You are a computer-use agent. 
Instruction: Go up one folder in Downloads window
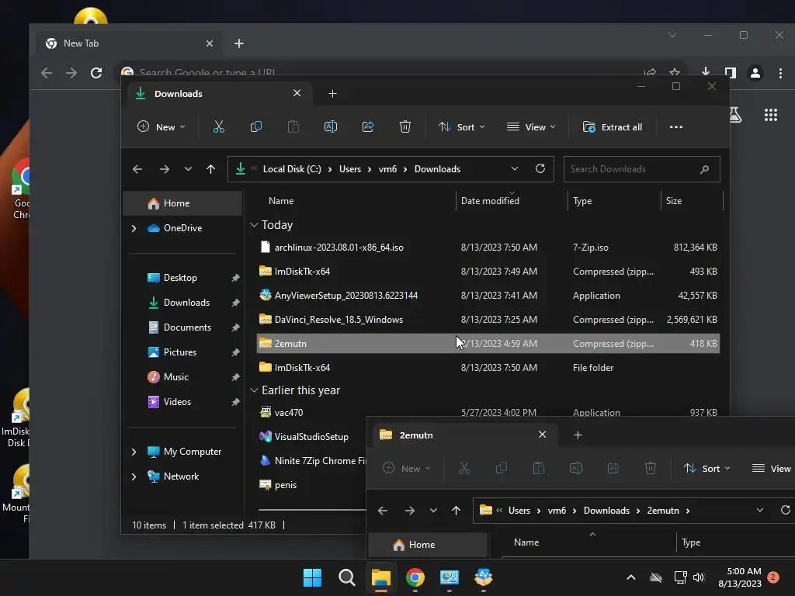(211, 169)
